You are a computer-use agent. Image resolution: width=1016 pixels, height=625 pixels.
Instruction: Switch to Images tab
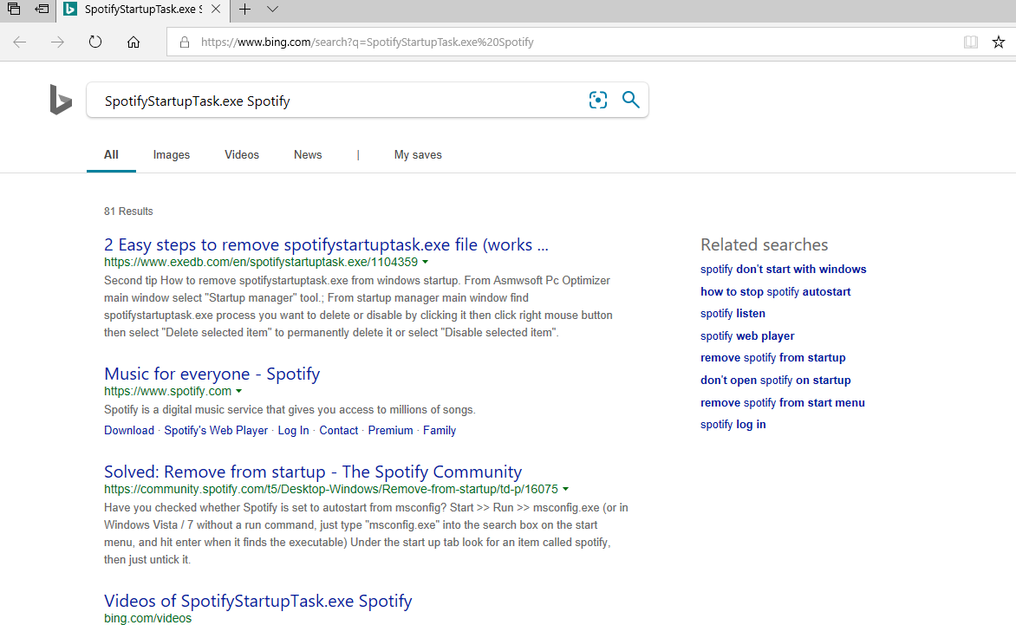172,155
